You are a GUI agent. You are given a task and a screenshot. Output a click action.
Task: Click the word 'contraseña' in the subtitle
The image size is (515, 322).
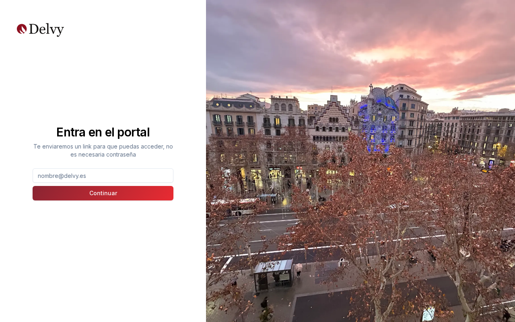(x=121, y=155)
